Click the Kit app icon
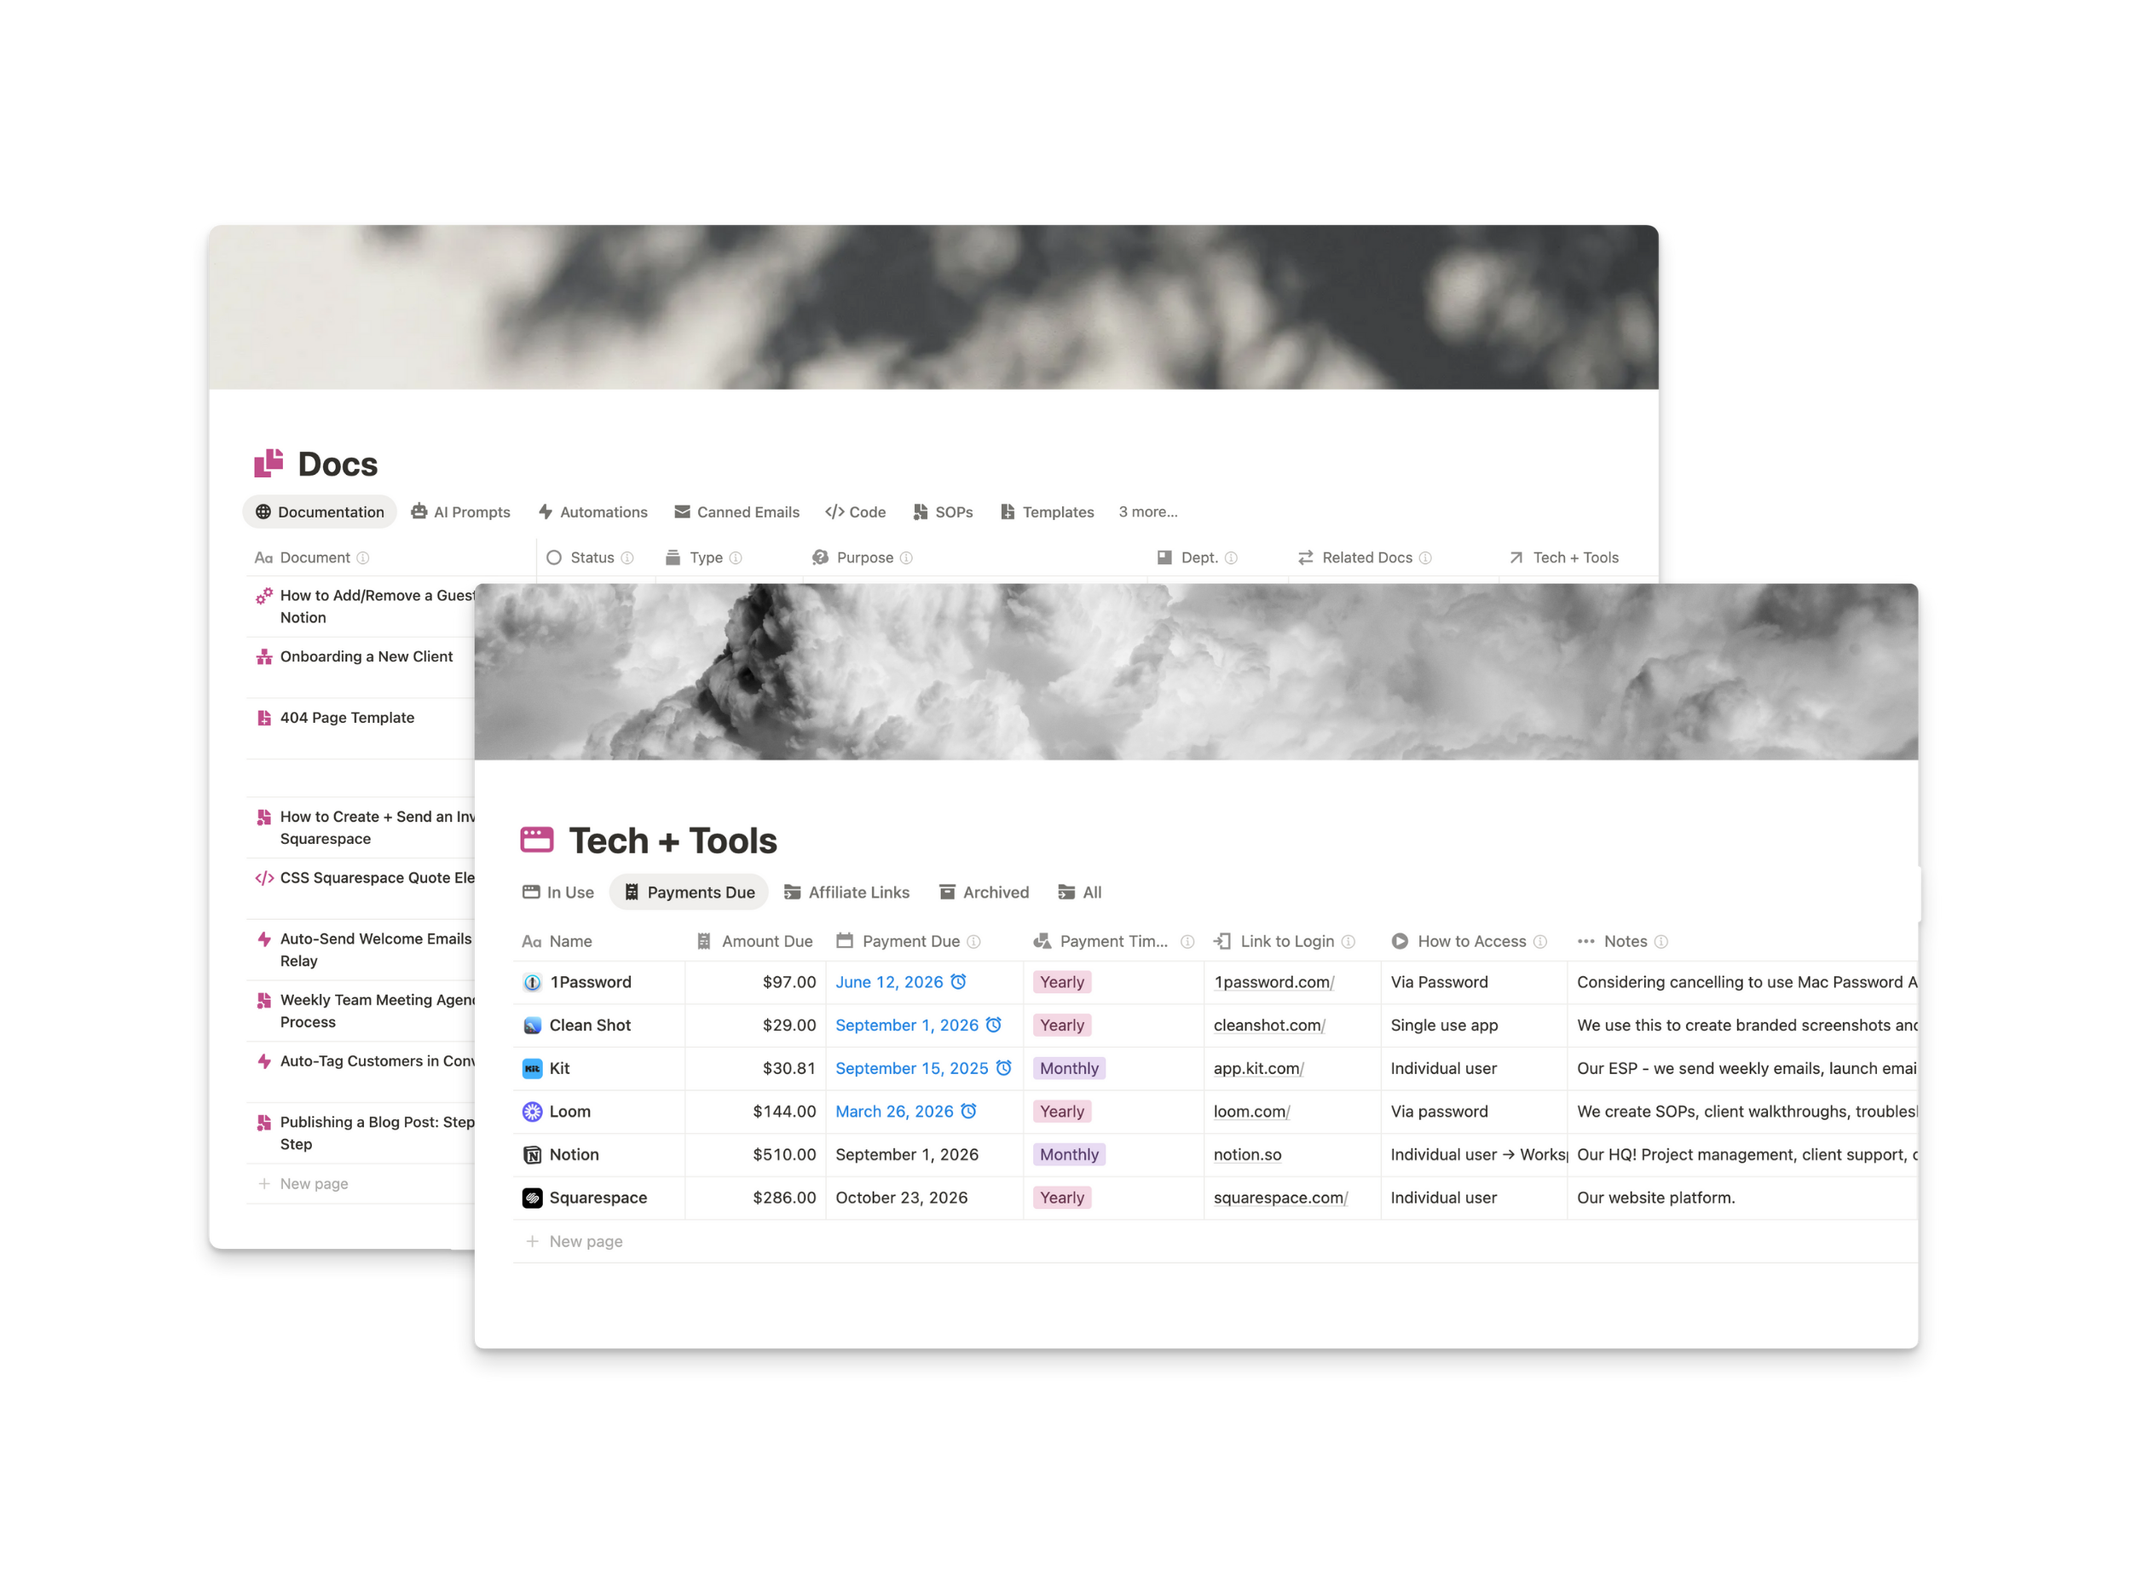The height and width of the screenshot is (1577, 2131). point(533,1068)
